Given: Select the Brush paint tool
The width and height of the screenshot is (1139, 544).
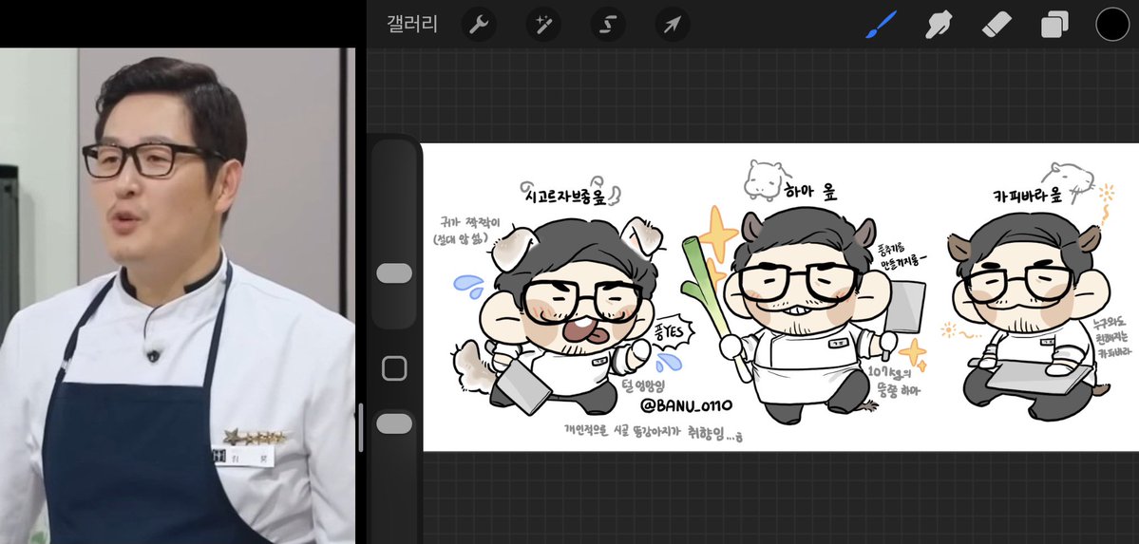Looking at the screenshot, I should coord(882,25).
